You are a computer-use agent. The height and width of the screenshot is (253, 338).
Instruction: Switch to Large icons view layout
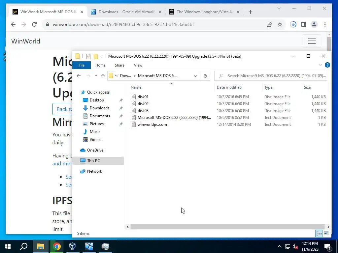point(326,233)
